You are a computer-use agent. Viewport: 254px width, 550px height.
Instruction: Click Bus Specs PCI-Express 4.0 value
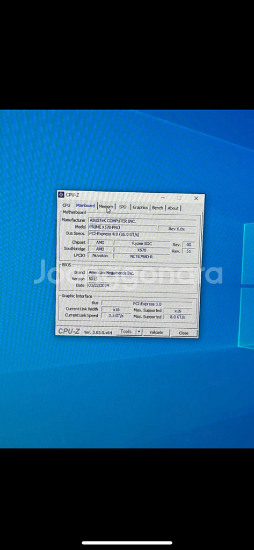tap(142, 234)
